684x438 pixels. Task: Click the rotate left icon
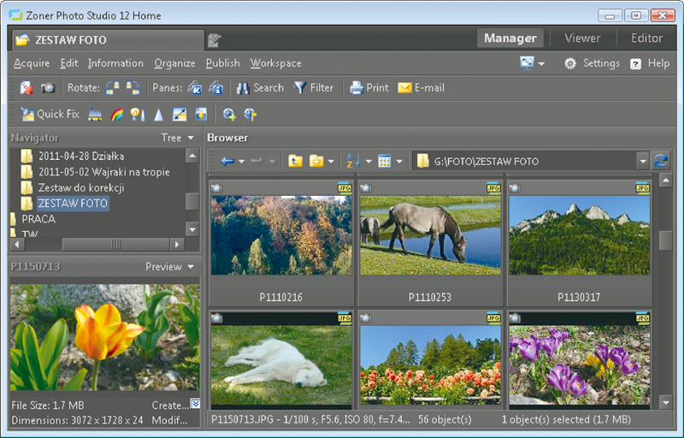(113, 87)
